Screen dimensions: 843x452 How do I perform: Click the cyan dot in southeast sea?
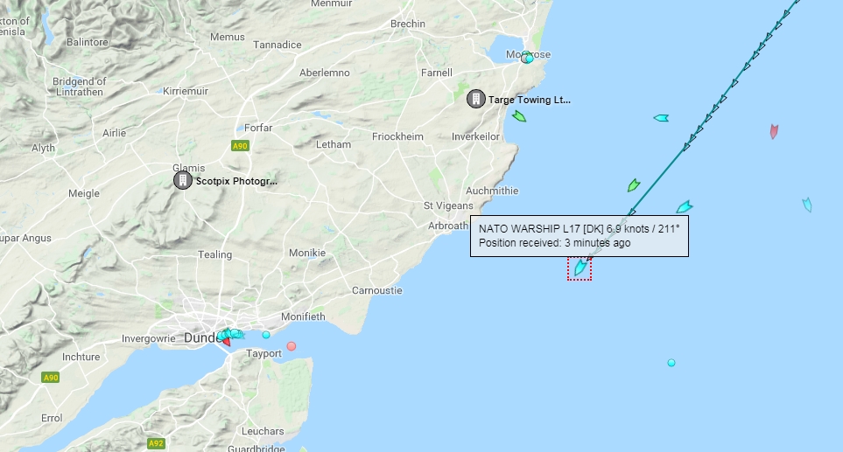tap(671, 363)
